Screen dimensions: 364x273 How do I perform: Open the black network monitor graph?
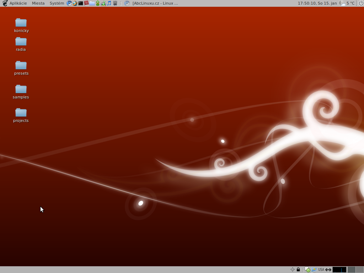pyautogui.click(x=339, y=269)
